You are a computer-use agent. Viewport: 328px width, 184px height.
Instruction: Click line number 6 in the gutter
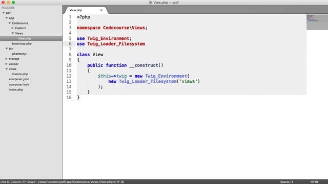(70, 44)
